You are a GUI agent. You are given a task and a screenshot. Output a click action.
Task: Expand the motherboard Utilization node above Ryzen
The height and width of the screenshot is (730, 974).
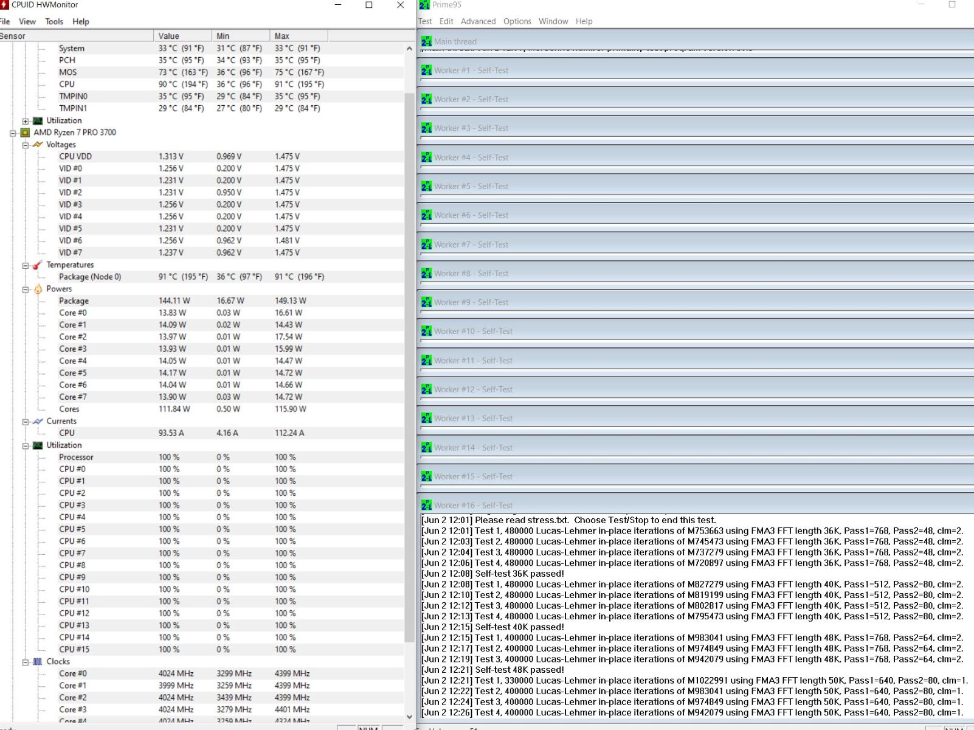tap(26, 120)
